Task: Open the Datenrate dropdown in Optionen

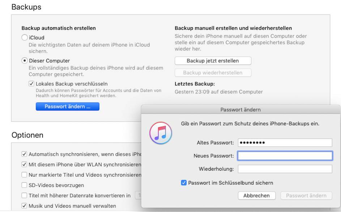Action: [x=138, y=195]
